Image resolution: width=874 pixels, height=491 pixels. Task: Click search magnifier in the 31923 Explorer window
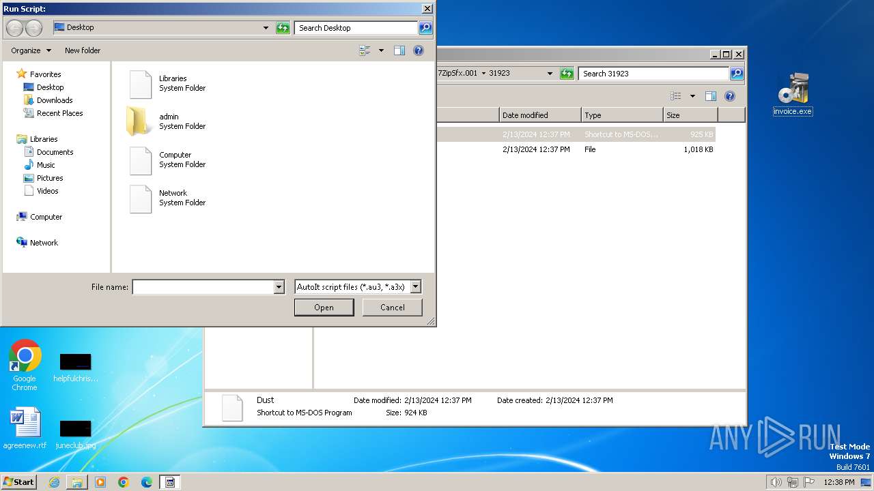tap(737, 74)
